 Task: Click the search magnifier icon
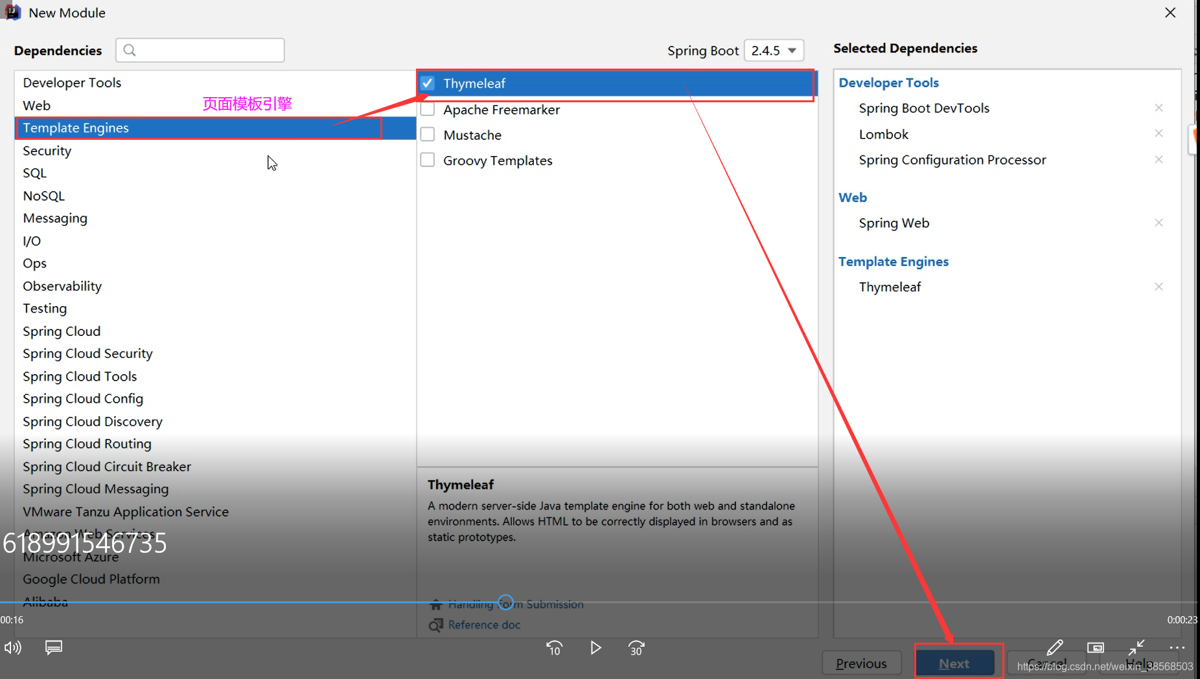point(130,50)
